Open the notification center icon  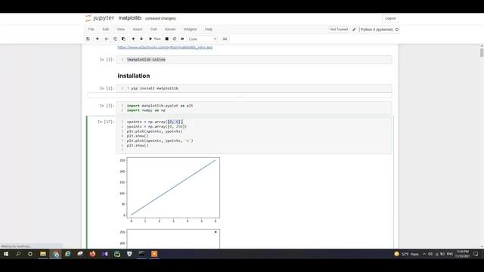click(x=476, y=254)
